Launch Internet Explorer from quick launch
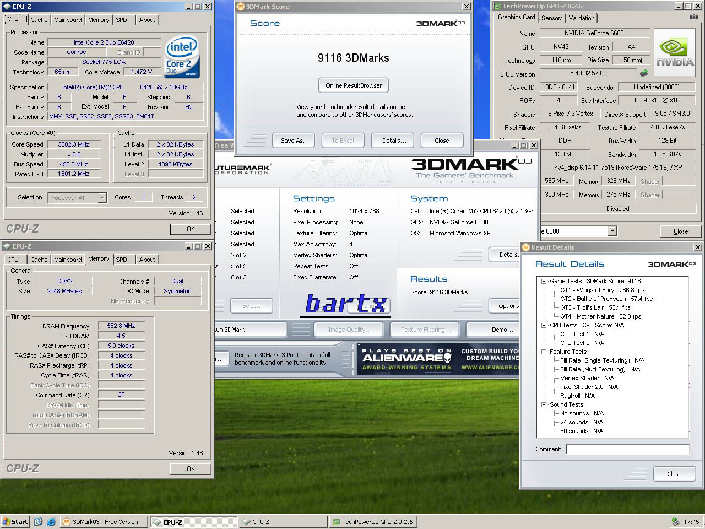 [x=51, y=521]
